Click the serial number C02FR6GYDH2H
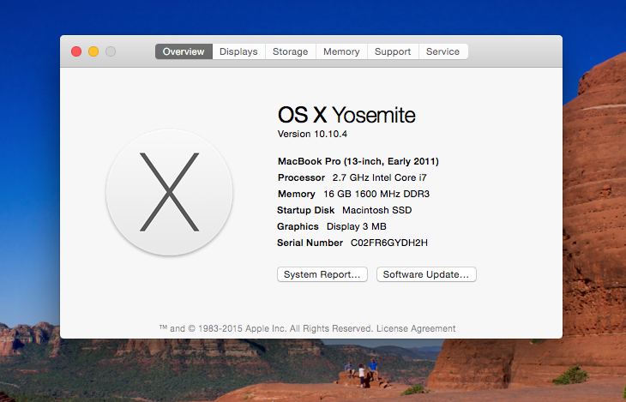The image size is (626, 402). pyautogui.click(x=389, y=243)
